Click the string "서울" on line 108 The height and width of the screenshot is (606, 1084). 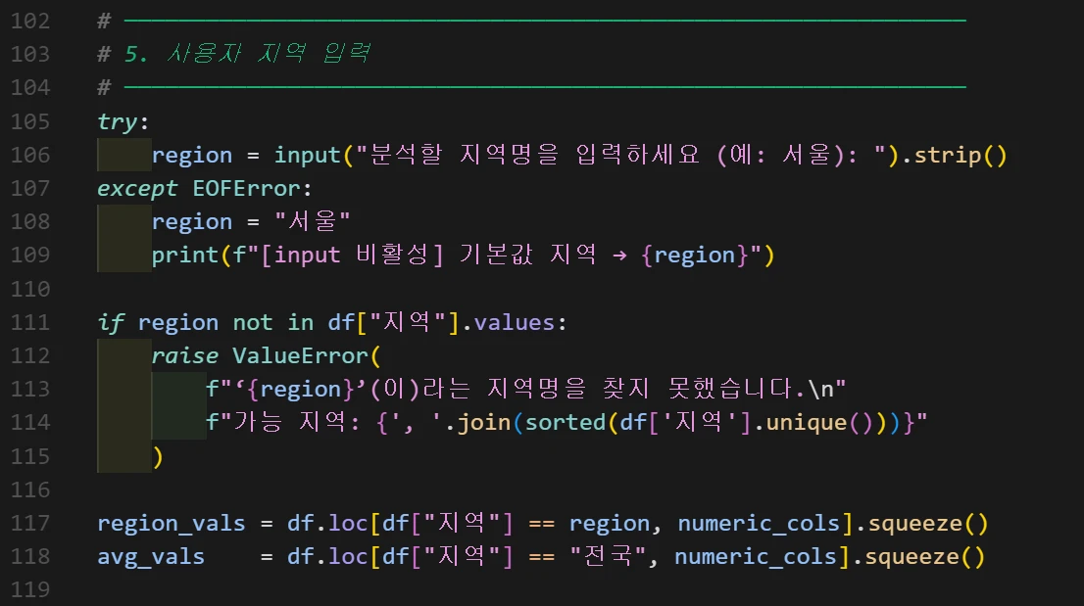[x=313, y=221]
